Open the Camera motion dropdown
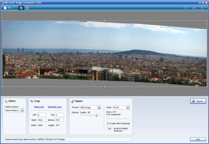This screenshot has height=144, width=209. (14, 110)
